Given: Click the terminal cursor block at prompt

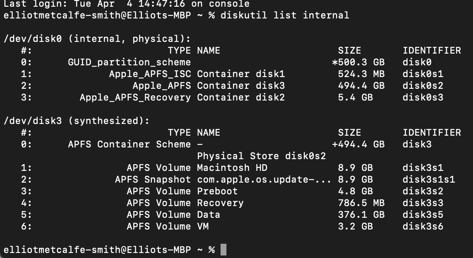Looking at the screenshot, I should click(x=224, y=250).
